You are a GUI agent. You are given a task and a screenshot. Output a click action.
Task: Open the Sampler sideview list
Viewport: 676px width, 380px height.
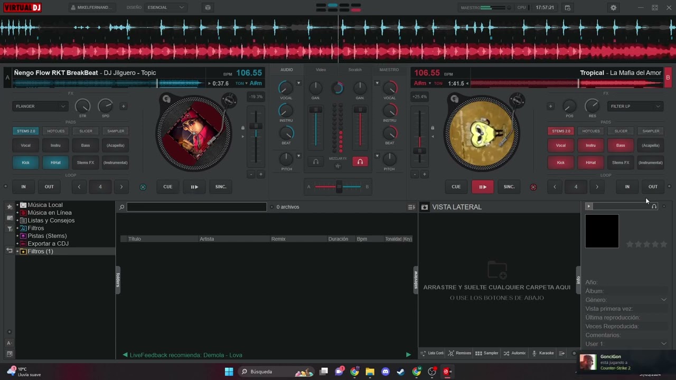[487, 353]
